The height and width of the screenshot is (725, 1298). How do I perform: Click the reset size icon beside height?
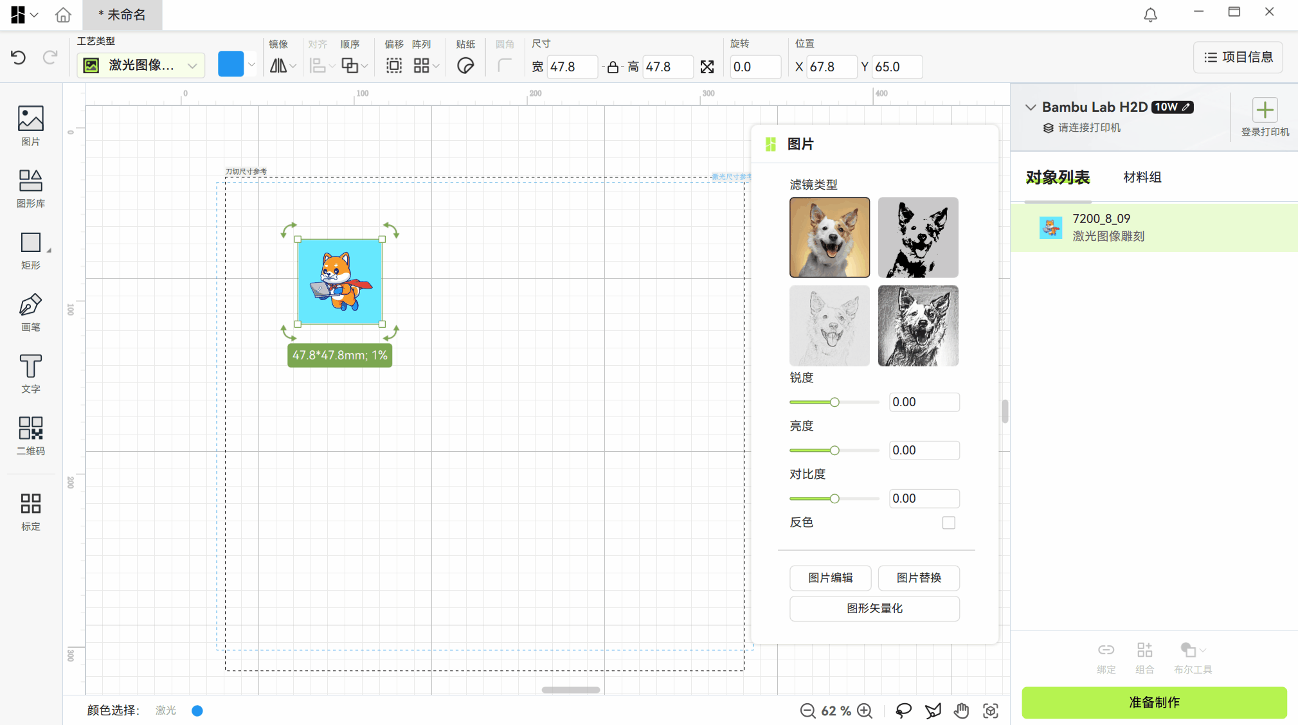707,67
